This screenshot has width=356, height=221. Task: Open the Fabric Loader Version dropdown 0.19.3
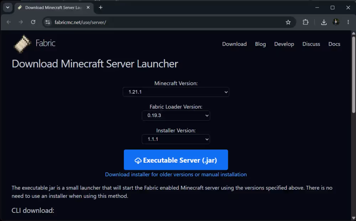point(176,116)
